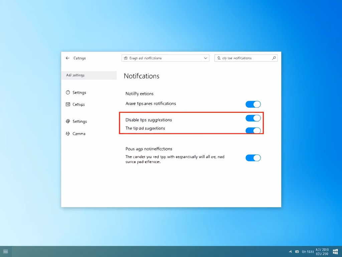This screenshot has width=342, height=257.
Task: Turn off the "Disable tips suggestions" switch
Action: tap(253, 118)
